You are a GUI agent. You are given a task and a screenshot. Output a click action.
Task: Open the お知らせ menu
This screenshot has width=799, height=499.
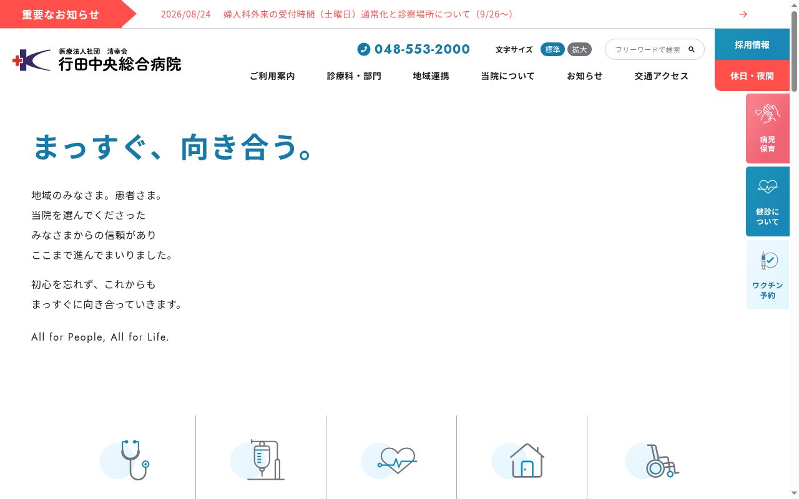[x=585, y=76]
